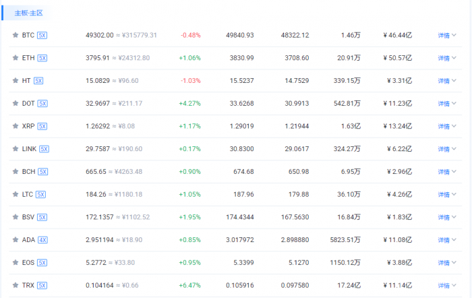Expand the LTC details row

pyautogui.click(x=447, y=194)
